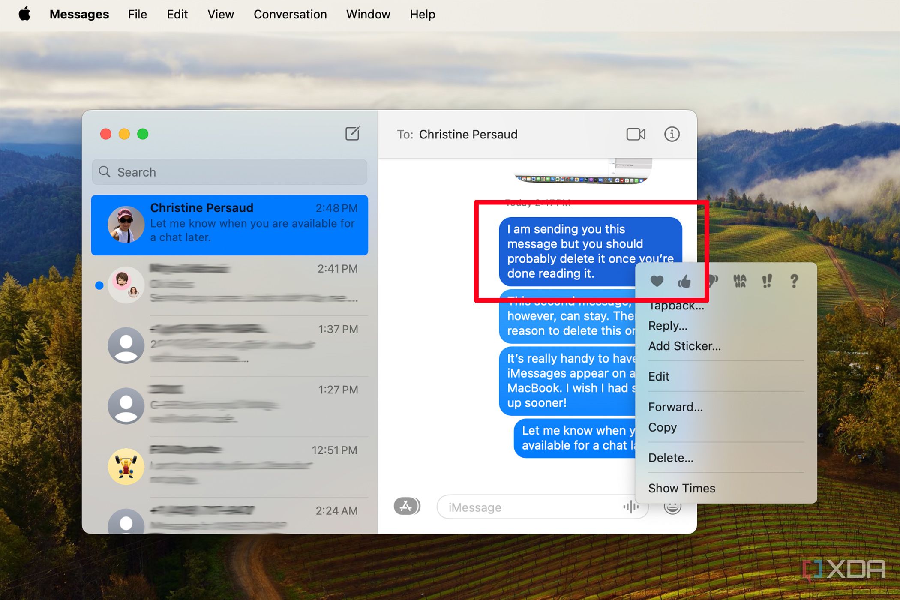Toggle Show Times in the context menu
This screenshot has width=900, height=600.
point(681,488)
